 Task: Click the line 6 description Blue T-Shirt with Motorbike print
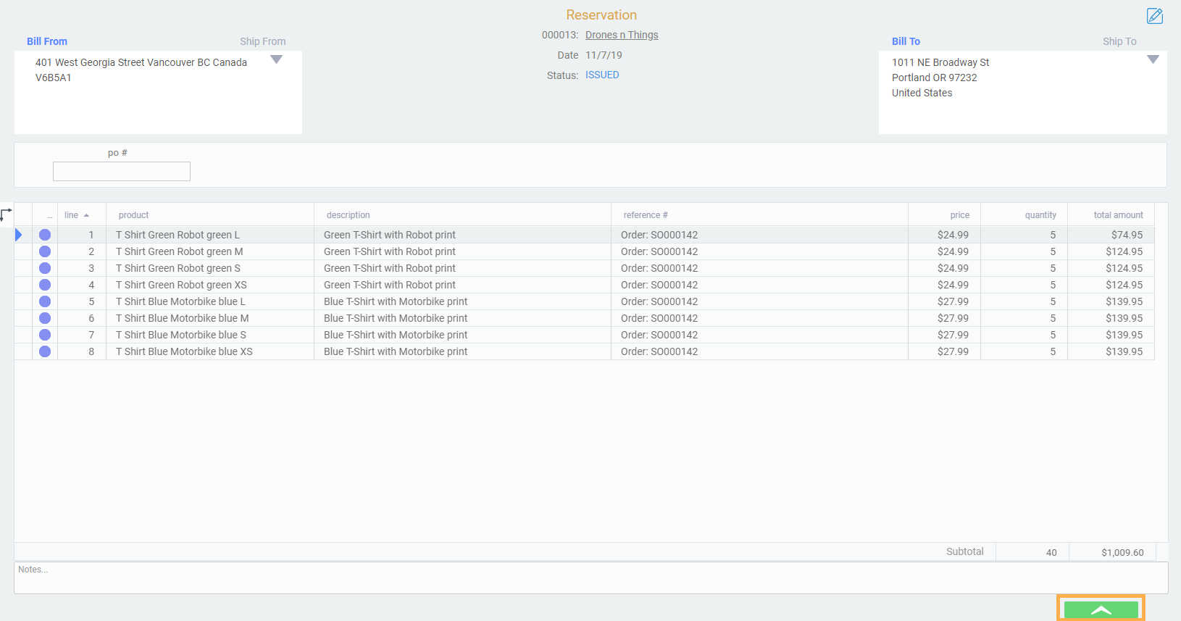(x=396, y=318)
